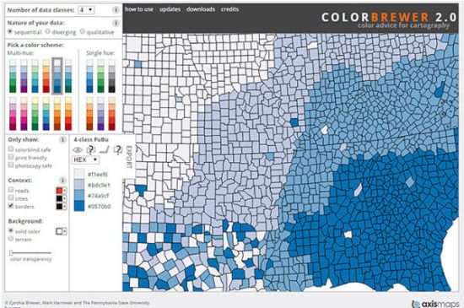Pick the single-hue Reds ramp
464x308 pixels.
111,114
